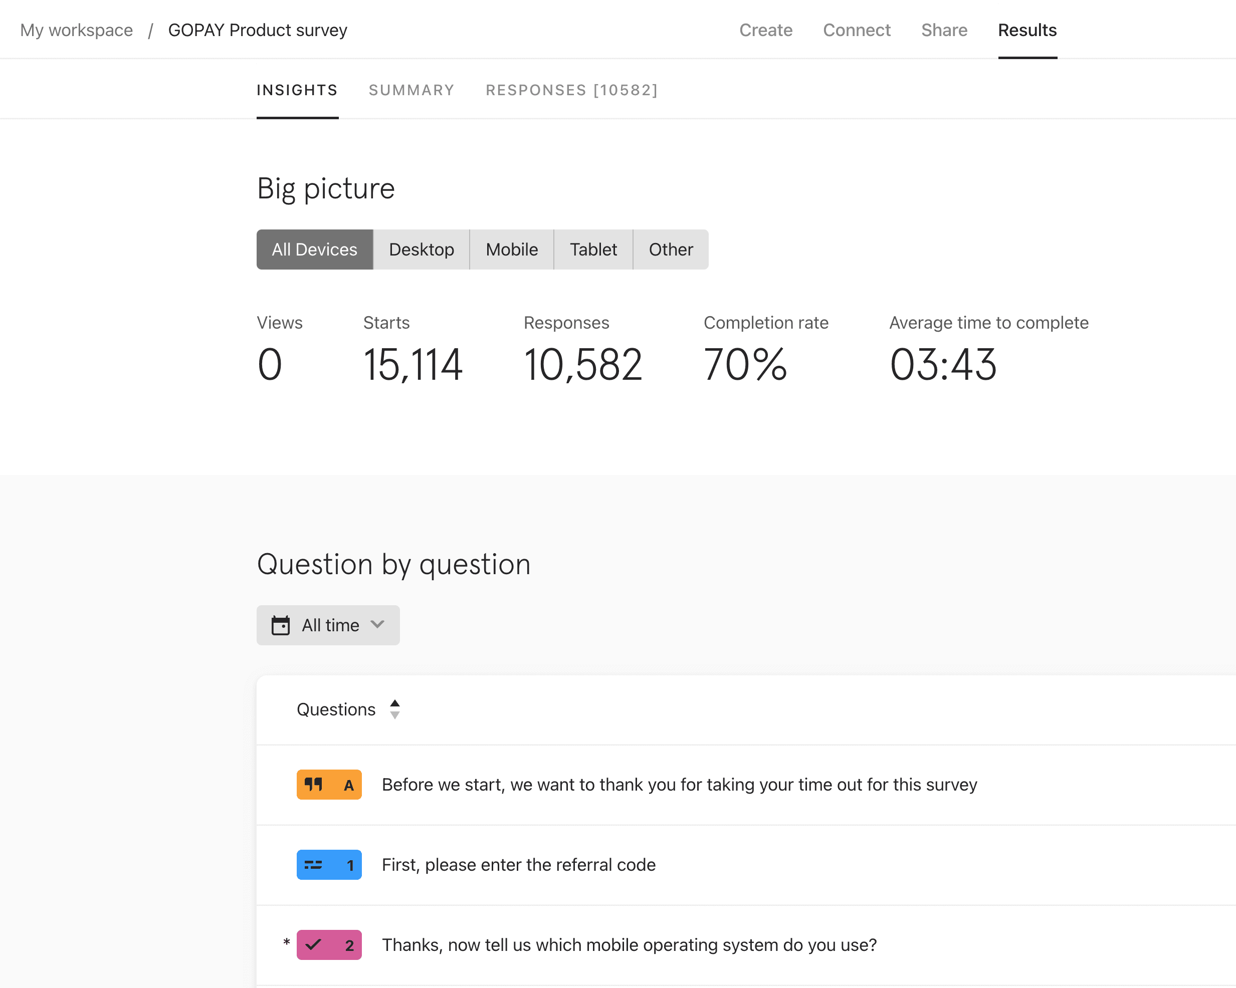Navigate back to My workspace
This screenshot has width=1236, height=988.
pyautogui.click(x=76, y=30)
